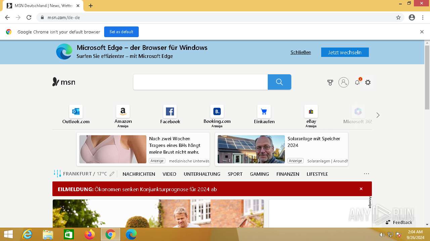
Task: Open the Finanzen tab
Action: pyautogui.click(x=288, y=174)
